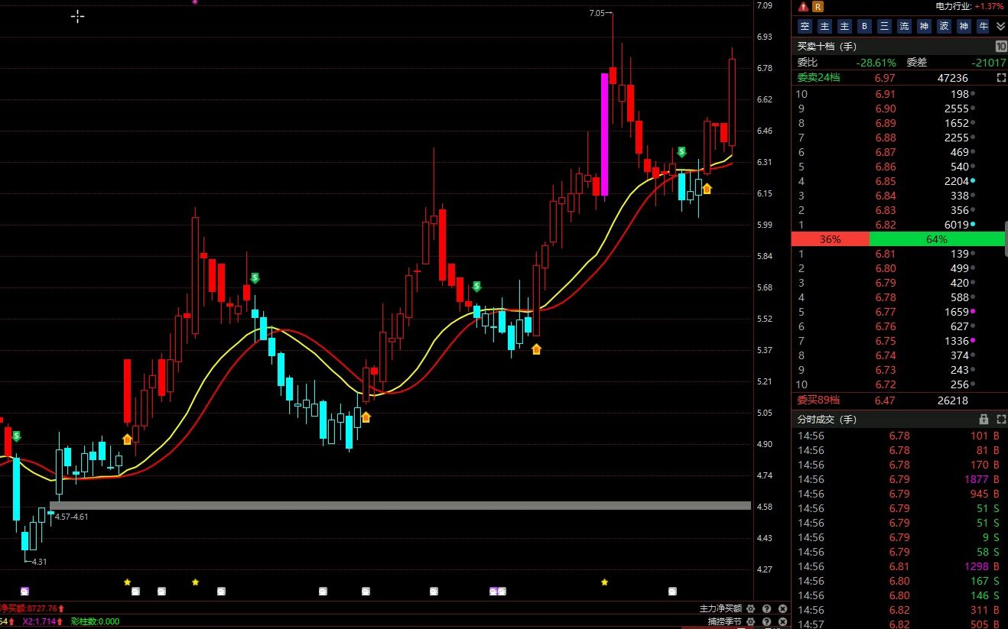
Task: Click red 36% section of ratio bar
Action: pos(831,239)
